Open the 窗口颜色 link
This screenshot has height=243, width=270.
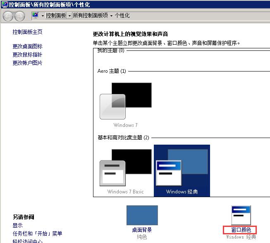pyautogui.click(x=241, y=230)
